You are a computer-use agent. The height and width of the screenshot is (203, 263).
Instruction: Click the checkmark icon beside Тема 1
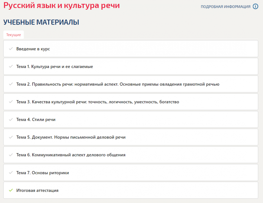[11, 66]
